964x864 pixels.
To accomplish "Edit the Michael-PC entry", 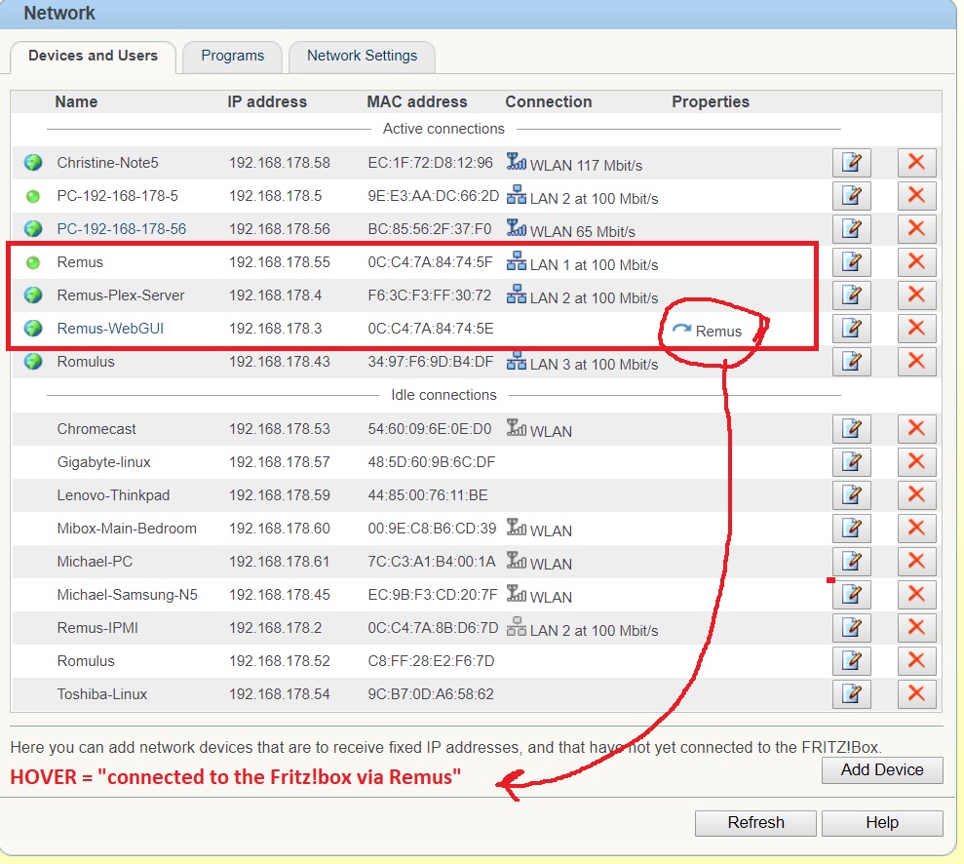I will 852,562.
